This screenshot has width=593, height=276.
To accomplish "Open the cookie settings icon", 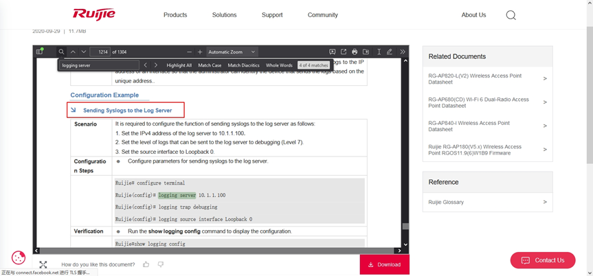I will pyautogui.click(x=19, y=258).
